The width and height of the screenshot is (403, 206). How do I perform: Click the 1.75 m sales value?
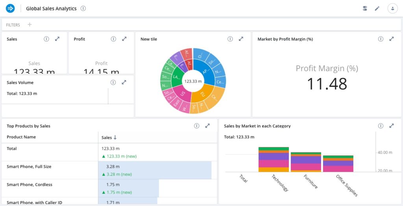tap(113, 184)
